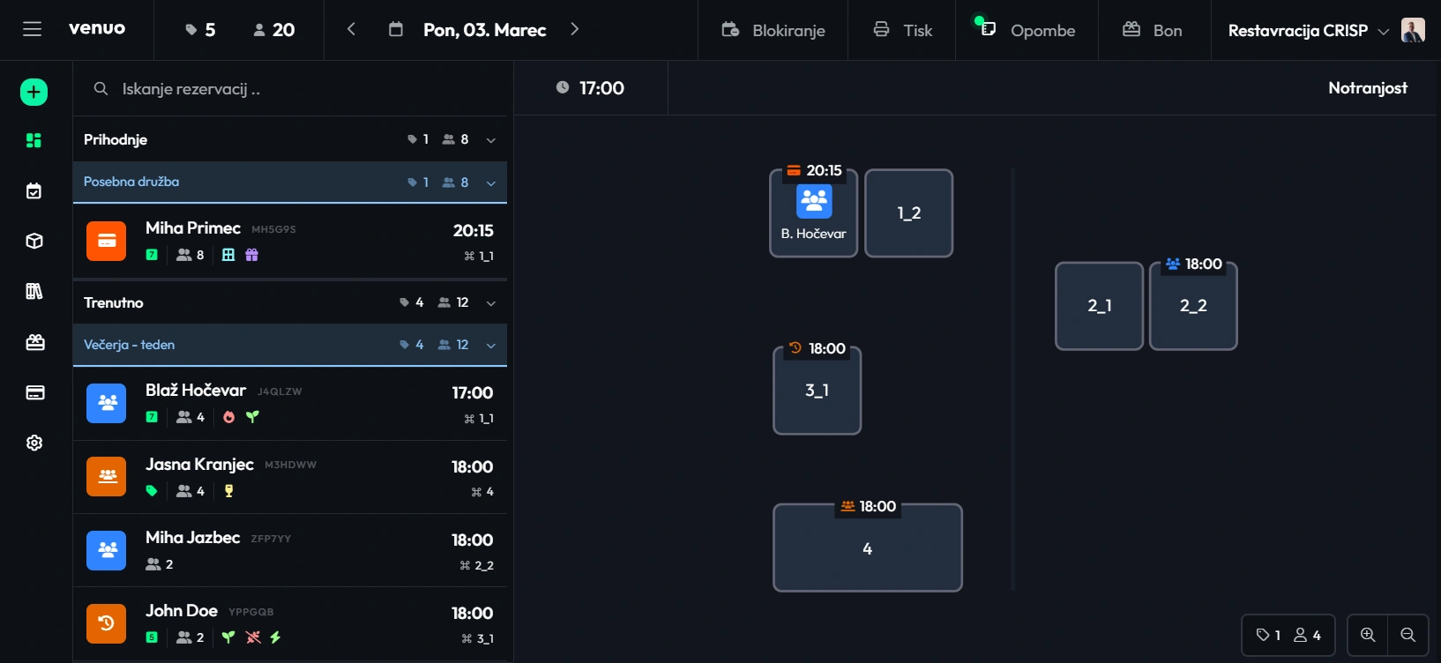Image resolution: width=1441 pixels, height=663 pixels.
Task: Click the Tisk print button
Action: (x=902, y=30)
